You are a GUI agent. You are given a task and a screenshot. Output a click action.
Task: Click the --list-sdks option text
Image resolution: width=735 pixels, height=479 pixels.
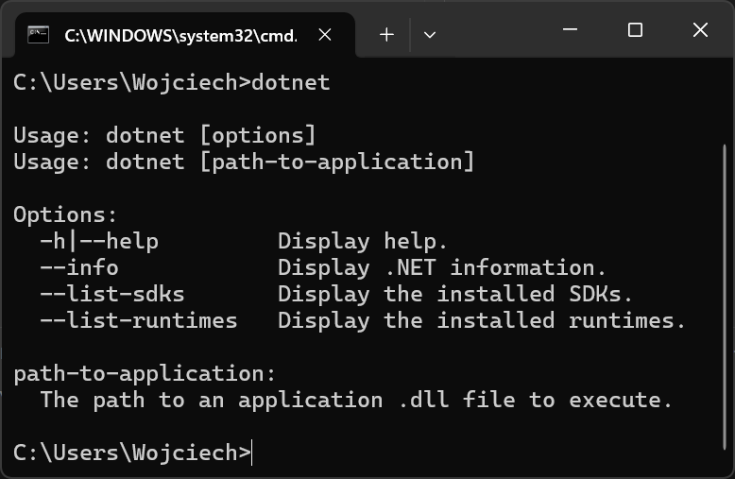(x=111, y=294)
